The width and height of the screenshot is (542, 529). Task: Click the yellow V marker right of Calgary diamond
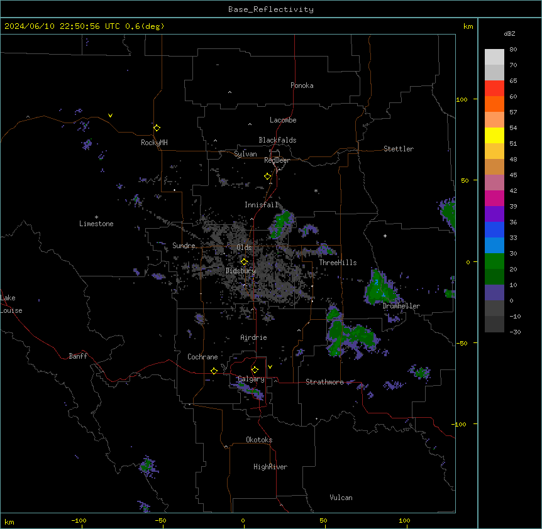coord(270,367)
